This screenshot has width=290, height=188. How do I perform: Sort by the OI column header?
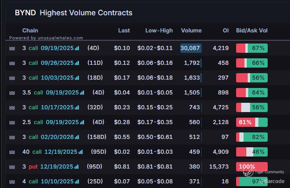coord(225,31)
